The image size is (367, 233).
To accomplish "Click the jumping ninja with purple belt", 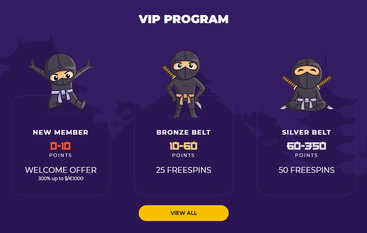I will [x=61, y=81].
